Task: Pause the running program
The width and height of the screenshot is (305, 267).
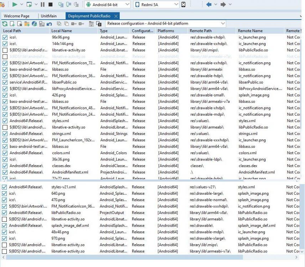Action: pyautogui.click(x=43, y=4)
